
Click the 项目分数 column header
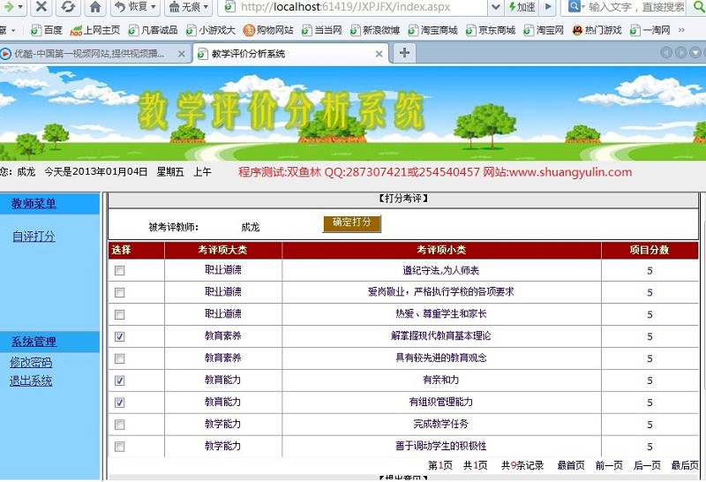point(650,250)
